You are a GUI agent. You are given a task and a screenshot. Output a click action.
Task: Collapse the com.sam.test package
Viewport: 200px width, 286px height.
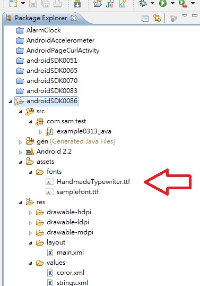pyautogui.click(x=31, y=122)
